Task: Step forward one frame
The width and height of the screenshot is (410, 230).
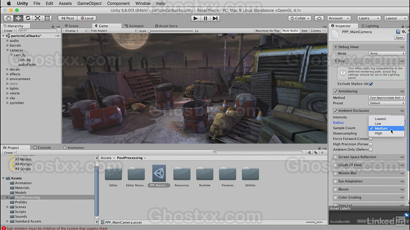Action: (x=215, y=18)
